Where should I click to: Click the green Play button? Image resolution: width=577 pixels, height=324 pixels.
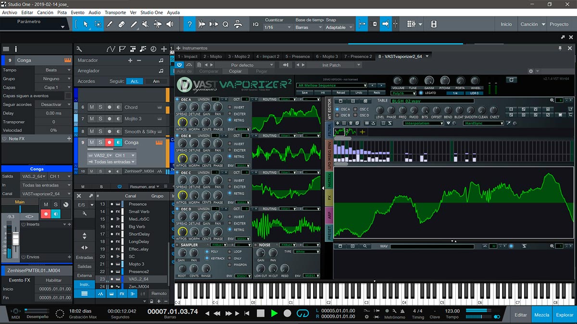[x=274, y=313]
